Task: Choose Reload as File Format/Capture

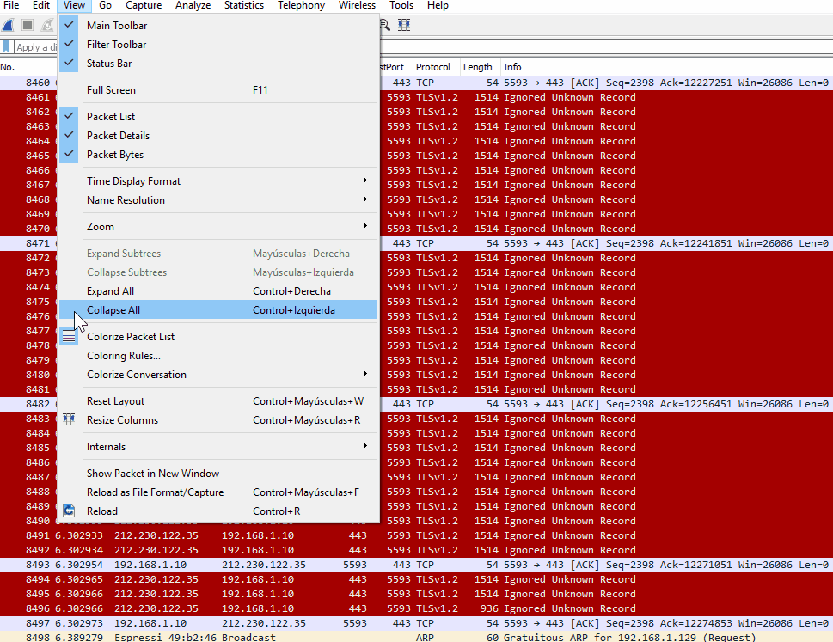Action: point(217,492)
